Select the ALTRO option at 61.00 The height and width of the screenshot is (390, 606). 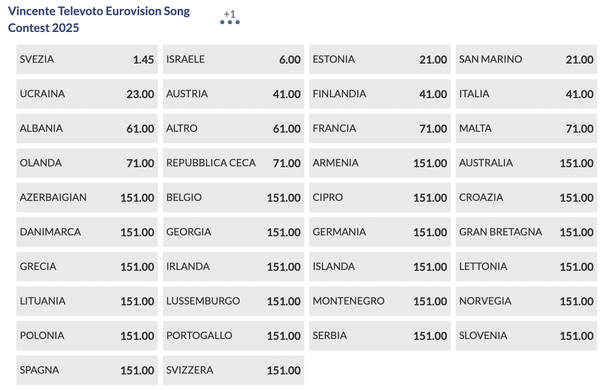coord(234,128)
